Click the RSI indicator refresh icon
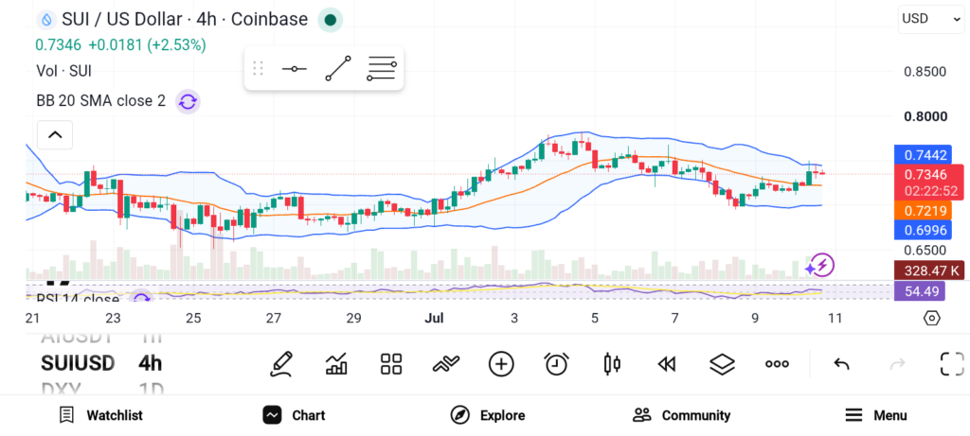Screen dimensions: 970x436 click(142, 298)
